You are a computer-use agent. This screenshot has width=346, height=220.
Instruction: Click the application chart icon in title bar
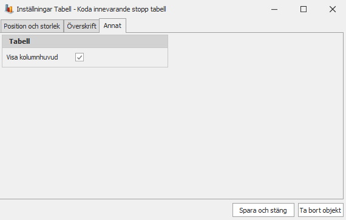tap(9, 9)
